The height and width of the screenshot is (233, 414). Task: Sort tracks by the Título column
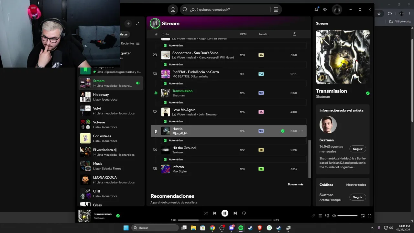[165, 34]
